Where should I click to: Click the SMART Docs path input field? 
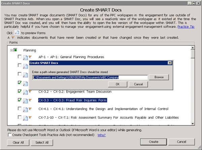pos(90,77)
